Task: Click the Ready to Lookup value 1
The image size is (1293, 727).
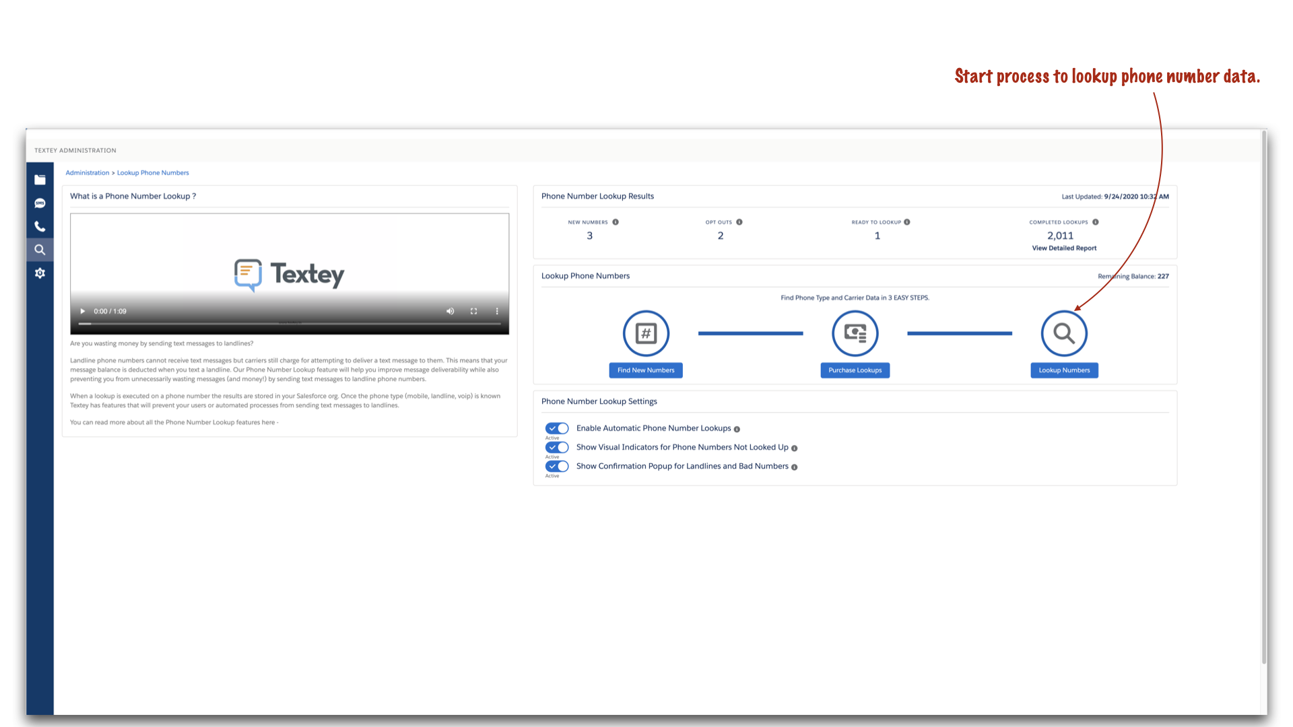Action: point(877,236)
